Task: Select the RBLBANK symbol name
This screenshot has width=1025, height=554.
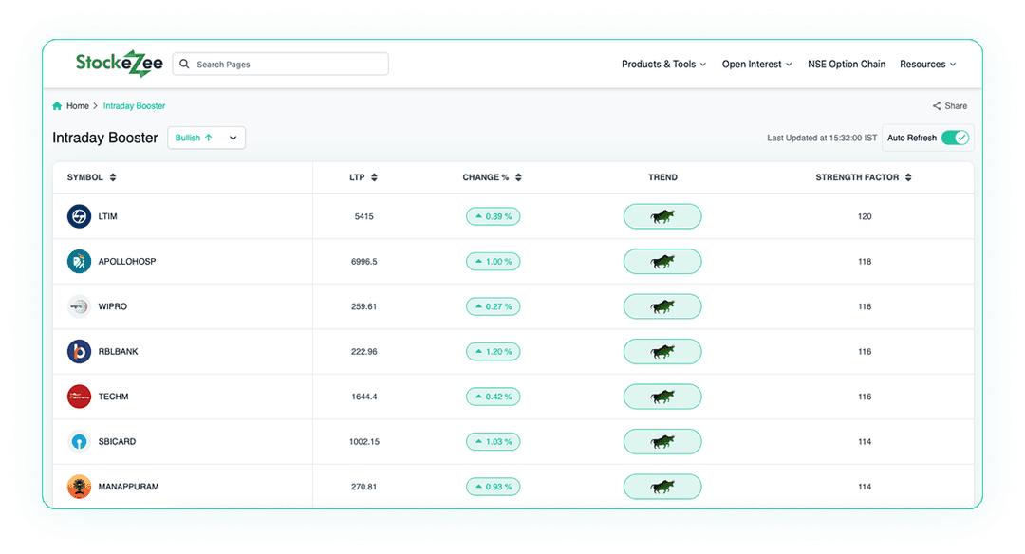Action: click(119, 352)
